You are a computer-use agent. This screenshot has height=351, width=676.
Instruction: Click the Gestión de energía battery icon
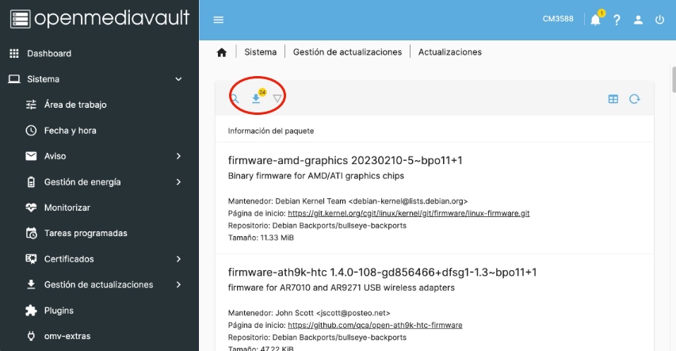click(x=31, y=182)
